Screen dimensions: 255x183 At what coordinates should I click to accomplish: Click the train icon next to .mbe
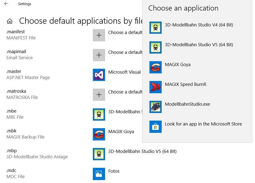[99, 114]
